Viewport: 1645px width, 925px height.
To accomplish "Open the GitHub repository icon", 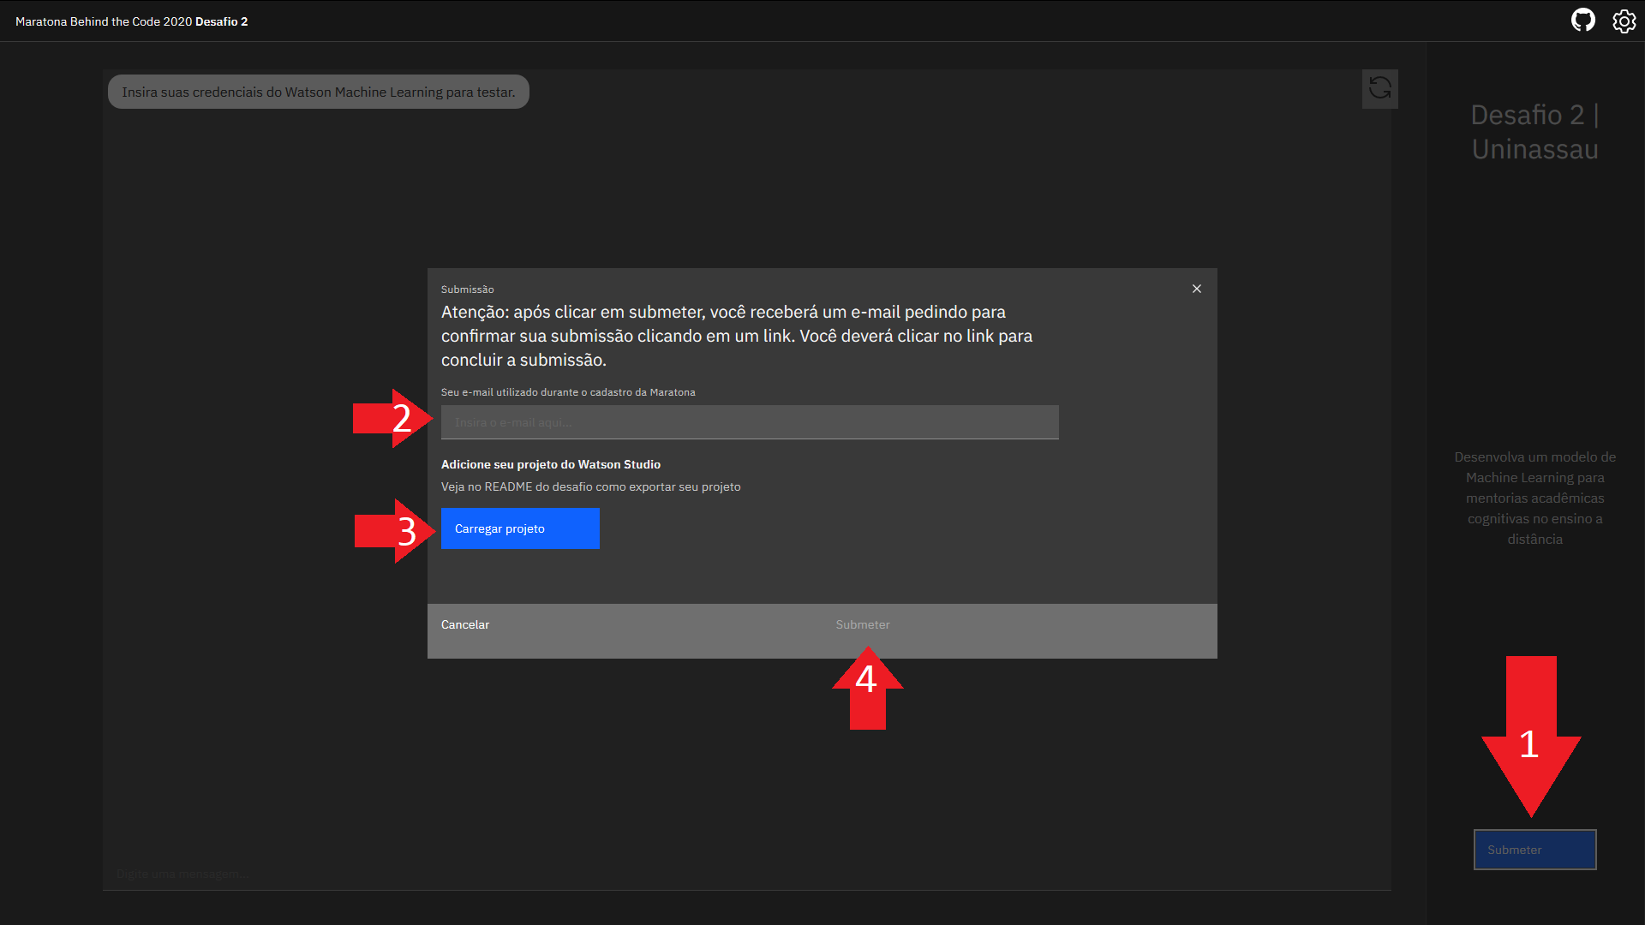I will point(1582,21).
